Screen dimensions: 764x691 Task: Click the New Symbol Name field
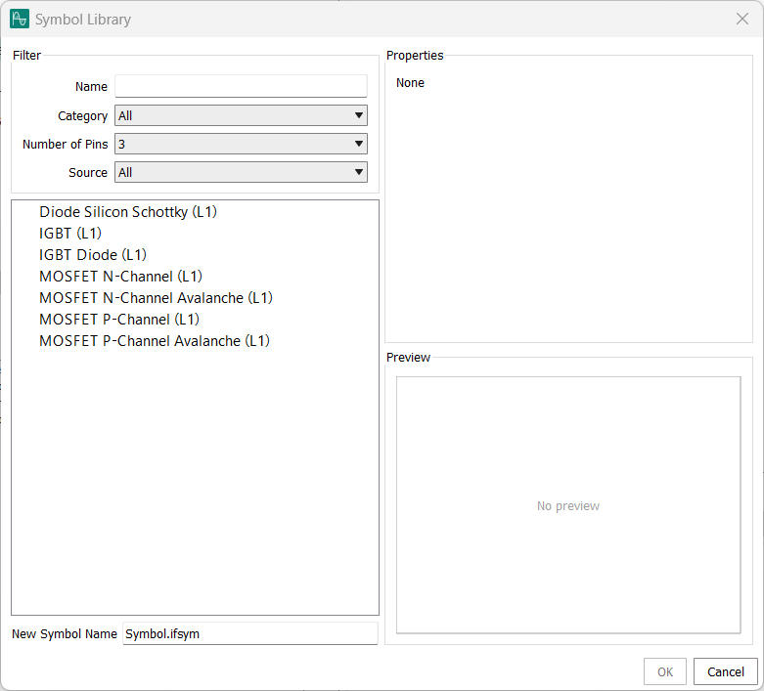(249, 633)
